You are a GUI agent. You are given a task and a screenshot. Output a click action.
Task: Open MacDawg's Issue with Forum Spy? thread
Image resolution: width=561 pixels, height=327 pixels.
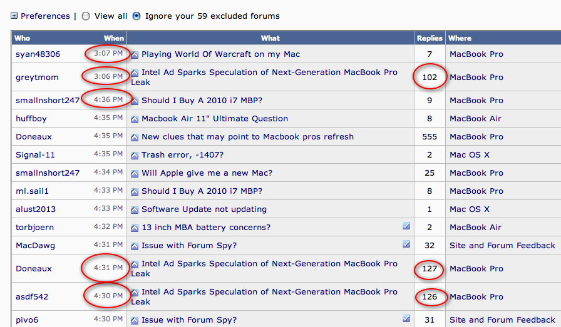point(189,246)
